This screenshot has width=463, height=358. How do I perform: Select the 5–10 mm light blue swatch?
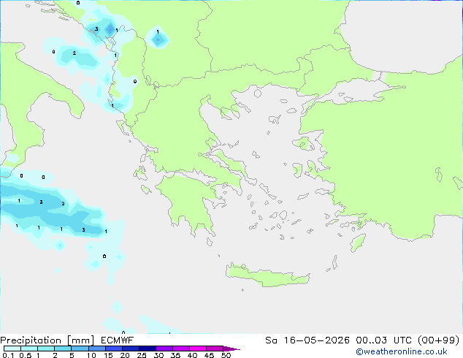tap(80, 349)
